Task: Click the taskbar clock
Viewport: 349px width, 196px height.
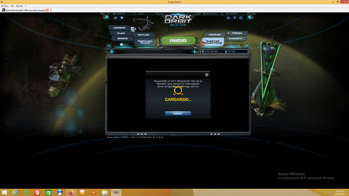Action: tap(340, 193)
